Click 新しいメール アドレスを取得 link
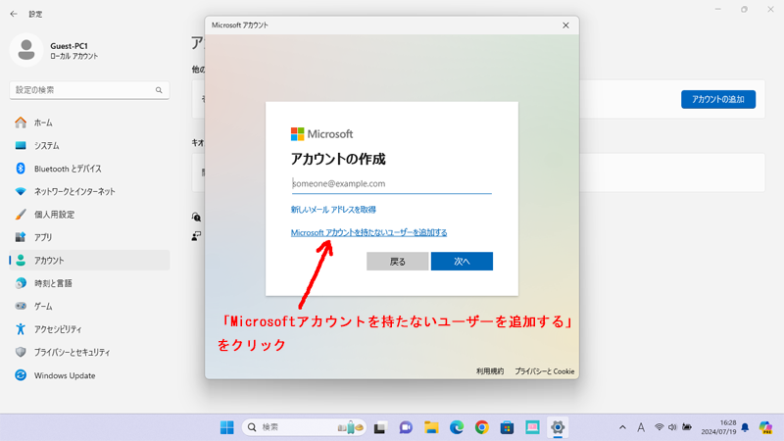The image size is (784, 441). click(x=333, y=210)
